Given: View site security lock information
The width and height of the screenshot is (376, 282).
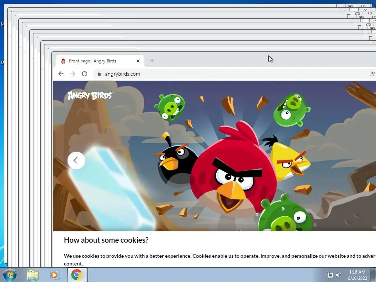Looking at the screenshot, I should click(99, 74).
